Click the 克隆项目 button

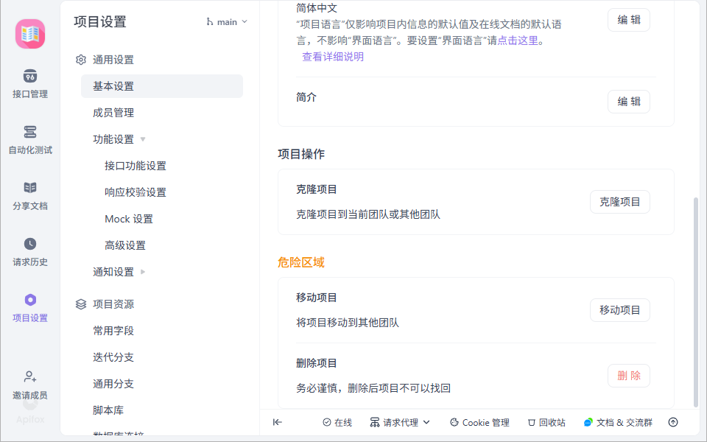pos(619,202)
